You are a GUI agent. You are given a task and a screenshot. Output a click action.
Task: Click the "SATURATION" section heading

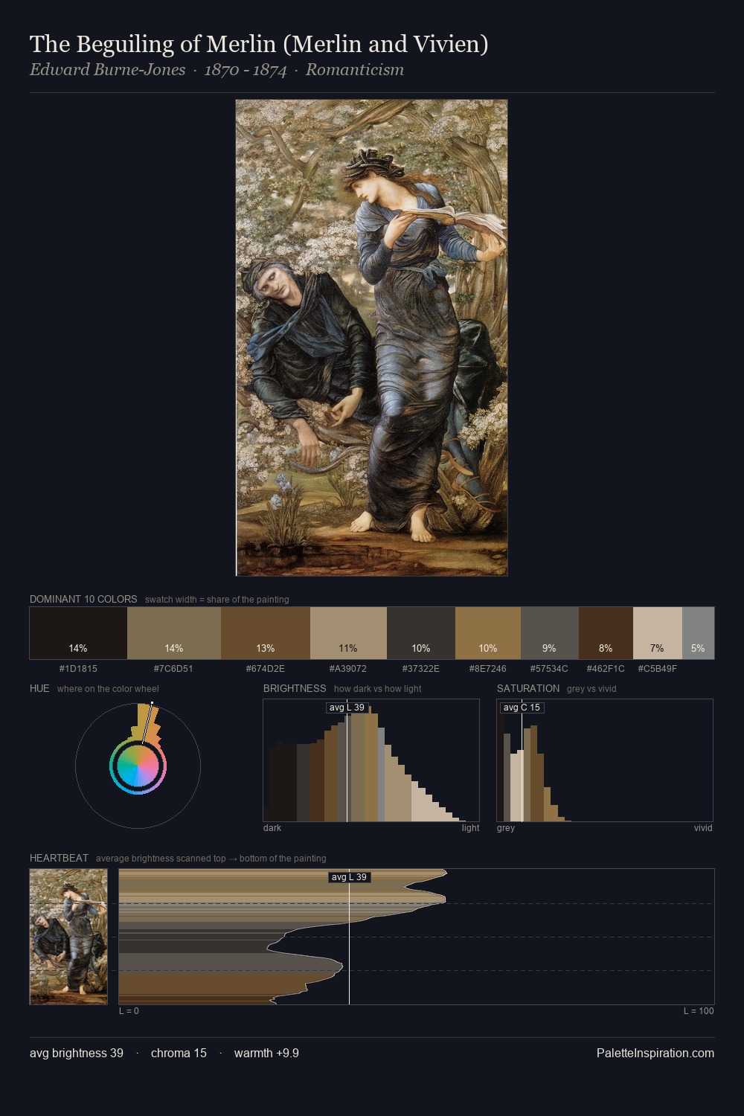[x=528, y=688]
